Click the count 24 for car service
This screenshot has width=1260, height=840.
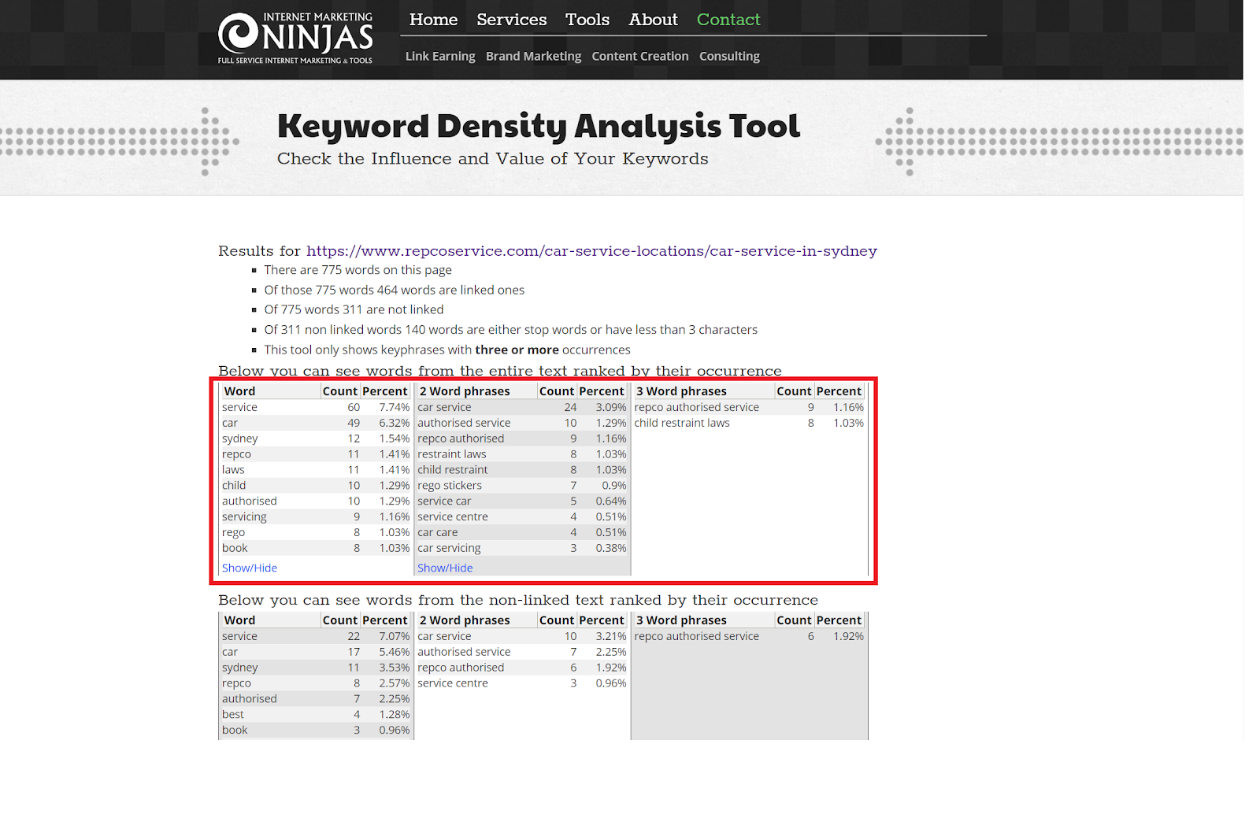(x=570, y=407)
